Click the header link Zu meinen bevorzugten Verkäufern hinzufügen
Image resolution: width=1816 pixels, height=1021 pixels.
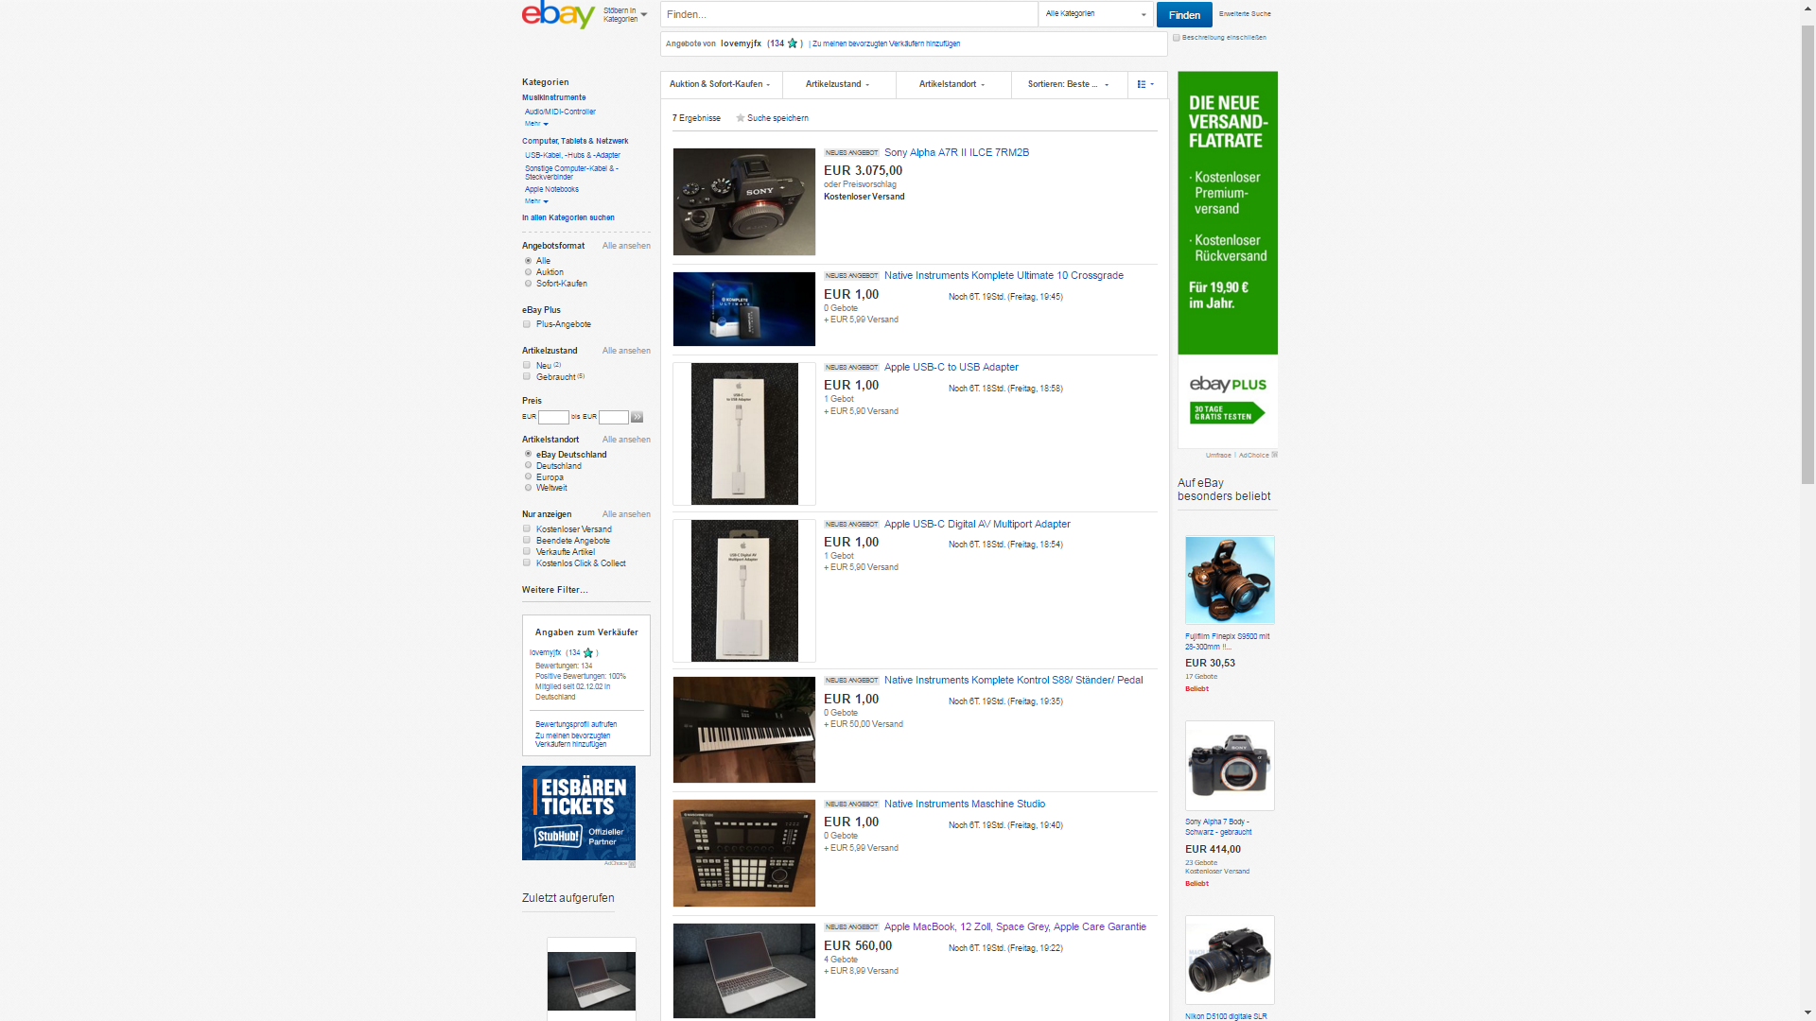pos(885,43)
